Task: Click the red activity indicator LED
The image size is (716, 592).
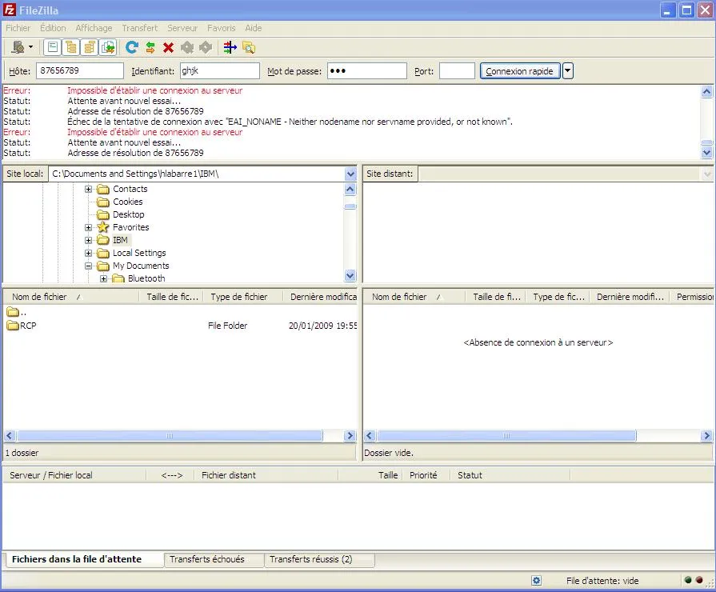Action: click(699, 580)
